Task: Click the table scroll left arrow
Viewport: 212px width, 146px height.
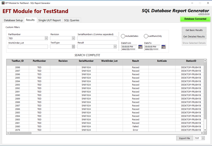Action: click(8, 133)
